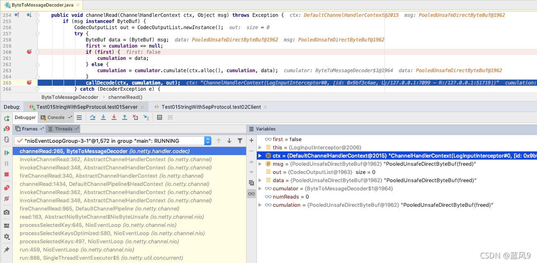
Task: Stop the debug session with red square icon
Action: click(6, 174)
